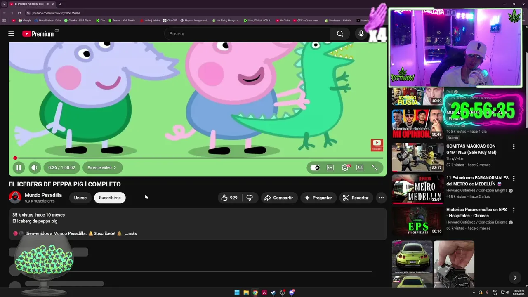The width and height of the screenshot is (528, 297).
Task: Click the Preguntar button
Action: (318, 198)
